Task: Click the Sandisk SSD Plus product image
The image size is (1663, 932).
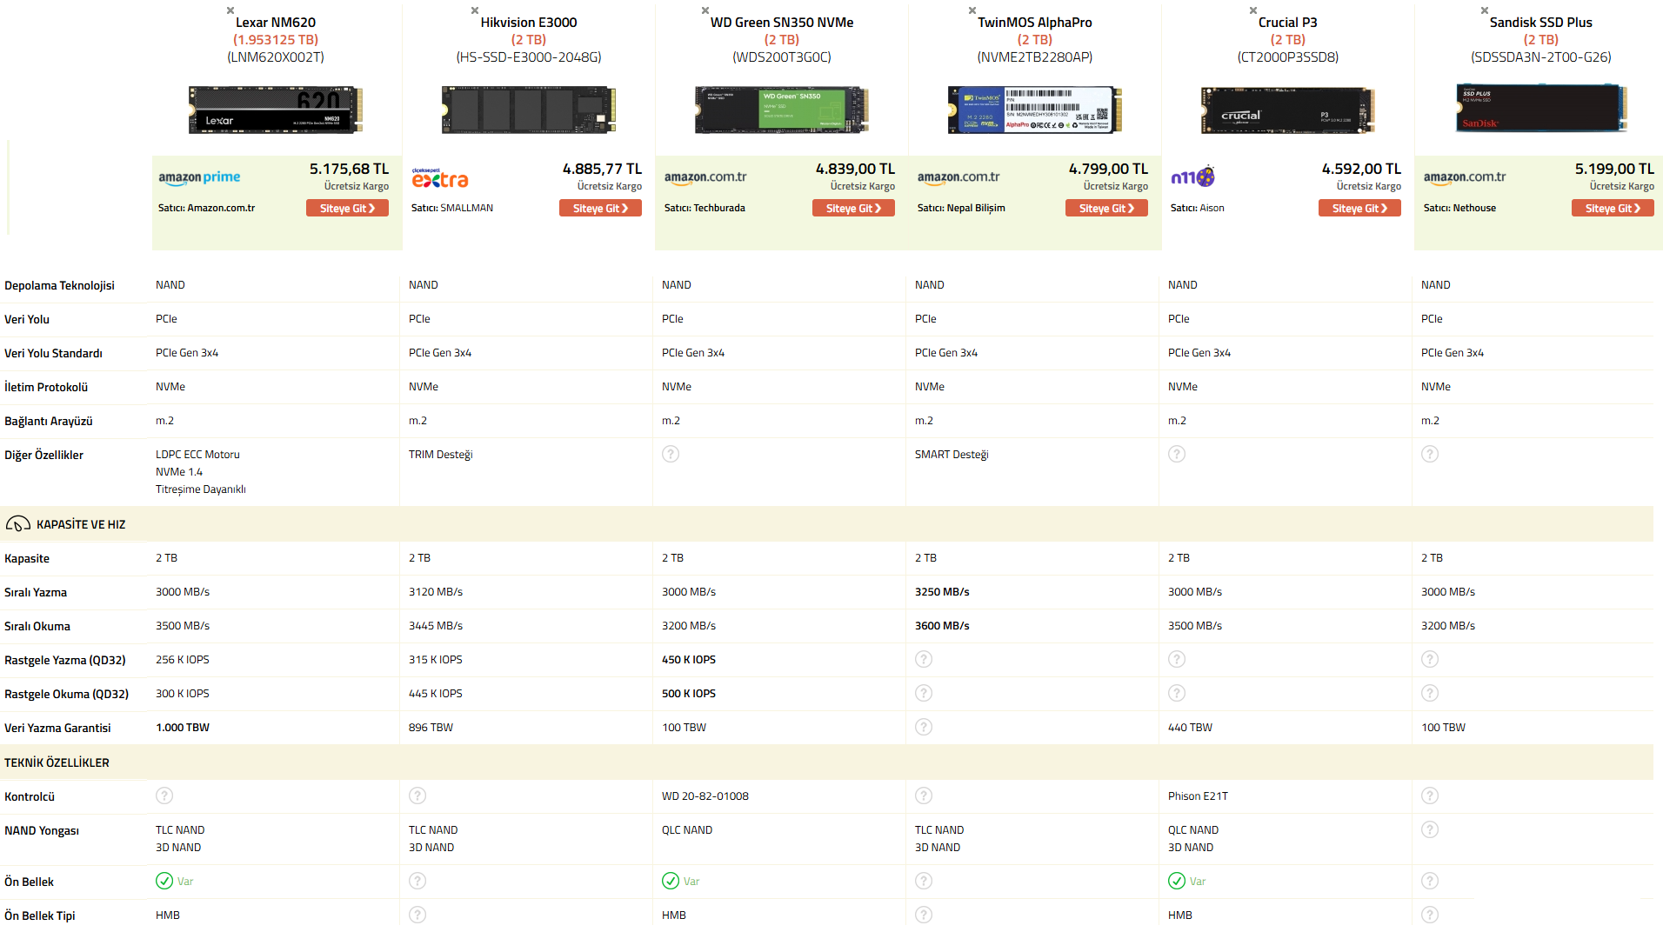Action: 1541,108
